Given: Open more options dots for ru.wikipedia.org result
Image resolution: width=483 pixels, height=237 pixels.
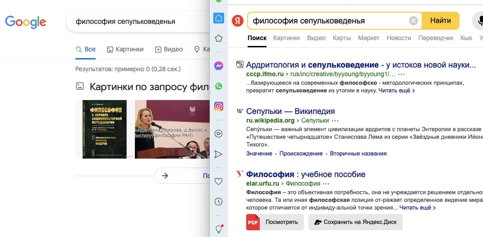Looking at the screenshot, I should point(335,121).
